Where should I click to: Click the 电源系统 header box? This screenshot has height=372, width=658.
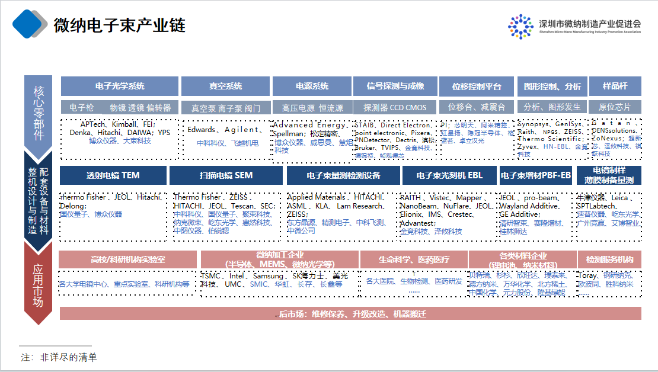(312, 86)
